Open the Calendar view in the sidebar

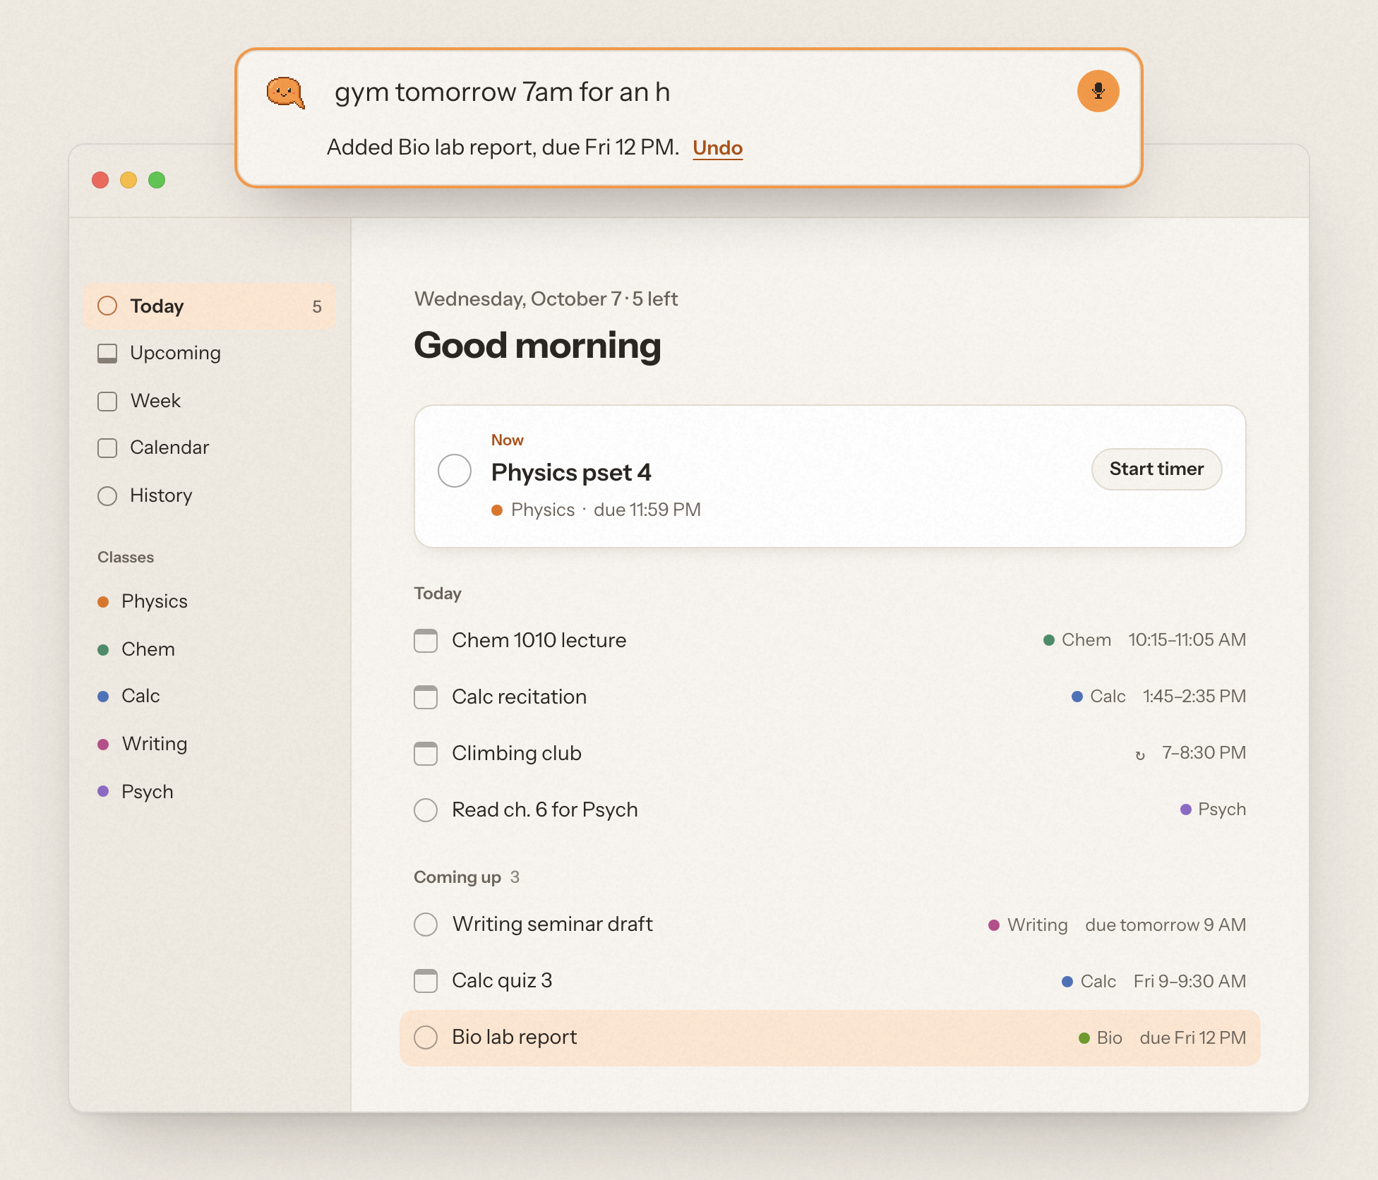(x=209, y=447)
